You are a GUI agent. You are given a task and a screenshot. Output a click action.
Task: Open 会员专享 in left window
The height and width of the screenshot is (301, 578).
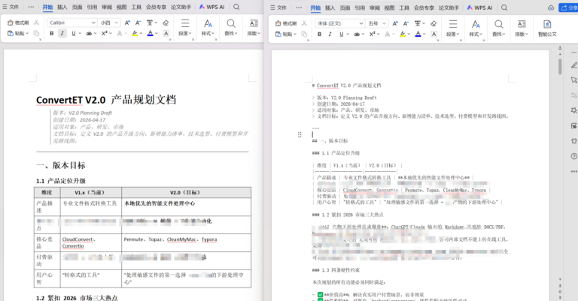156,7
